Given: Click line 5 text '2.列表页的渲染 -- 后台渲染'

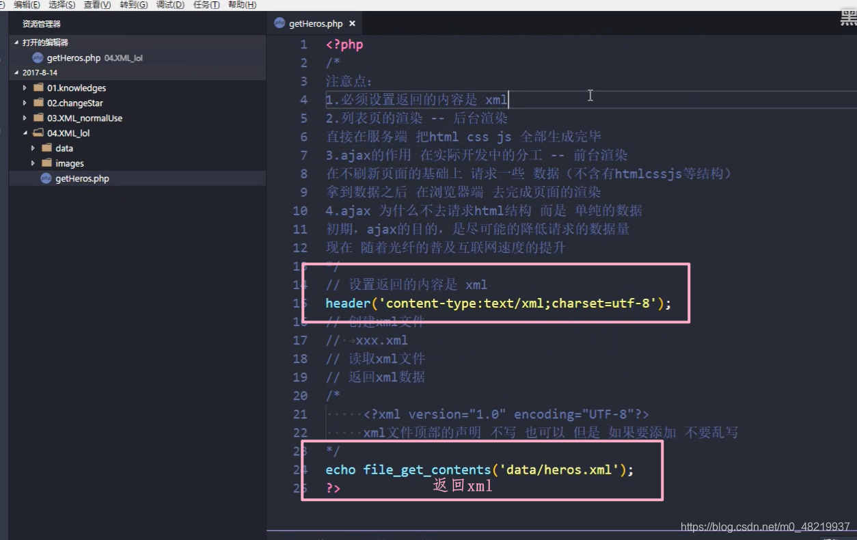Looking at the screenshot, I should (x=417, y=118).
